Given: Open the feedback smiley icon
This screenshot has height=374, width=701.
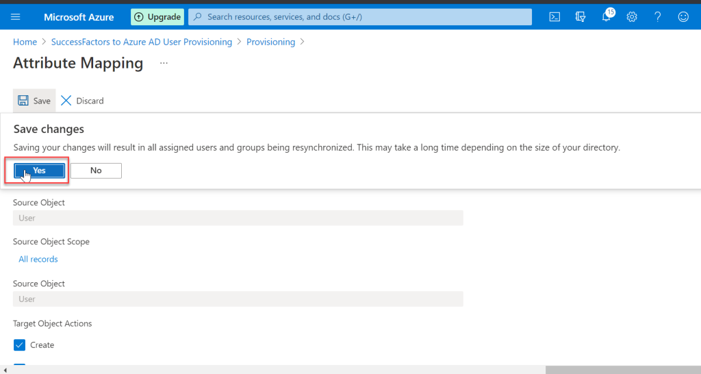Looking at the screenshot, I should [x=683, y=17].
